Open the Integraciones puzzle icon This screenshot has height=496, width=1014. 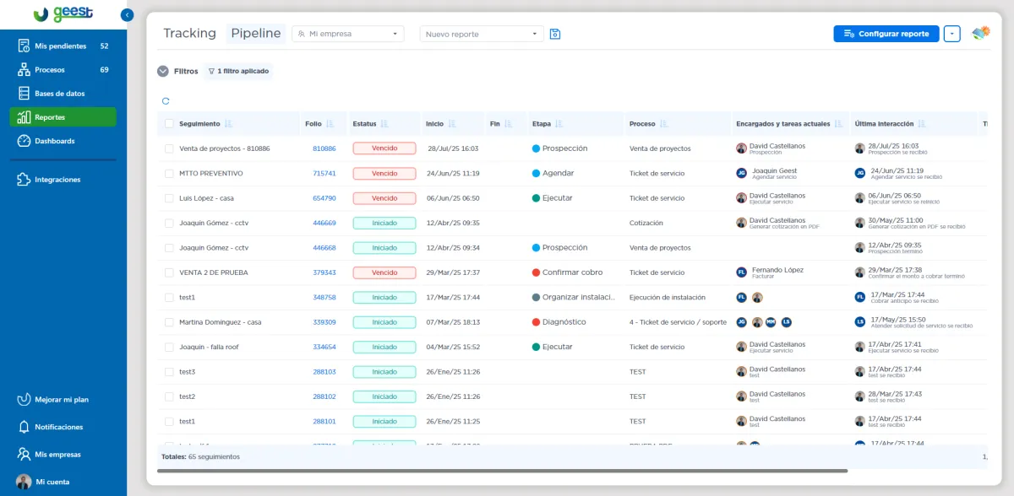[24, 180]
